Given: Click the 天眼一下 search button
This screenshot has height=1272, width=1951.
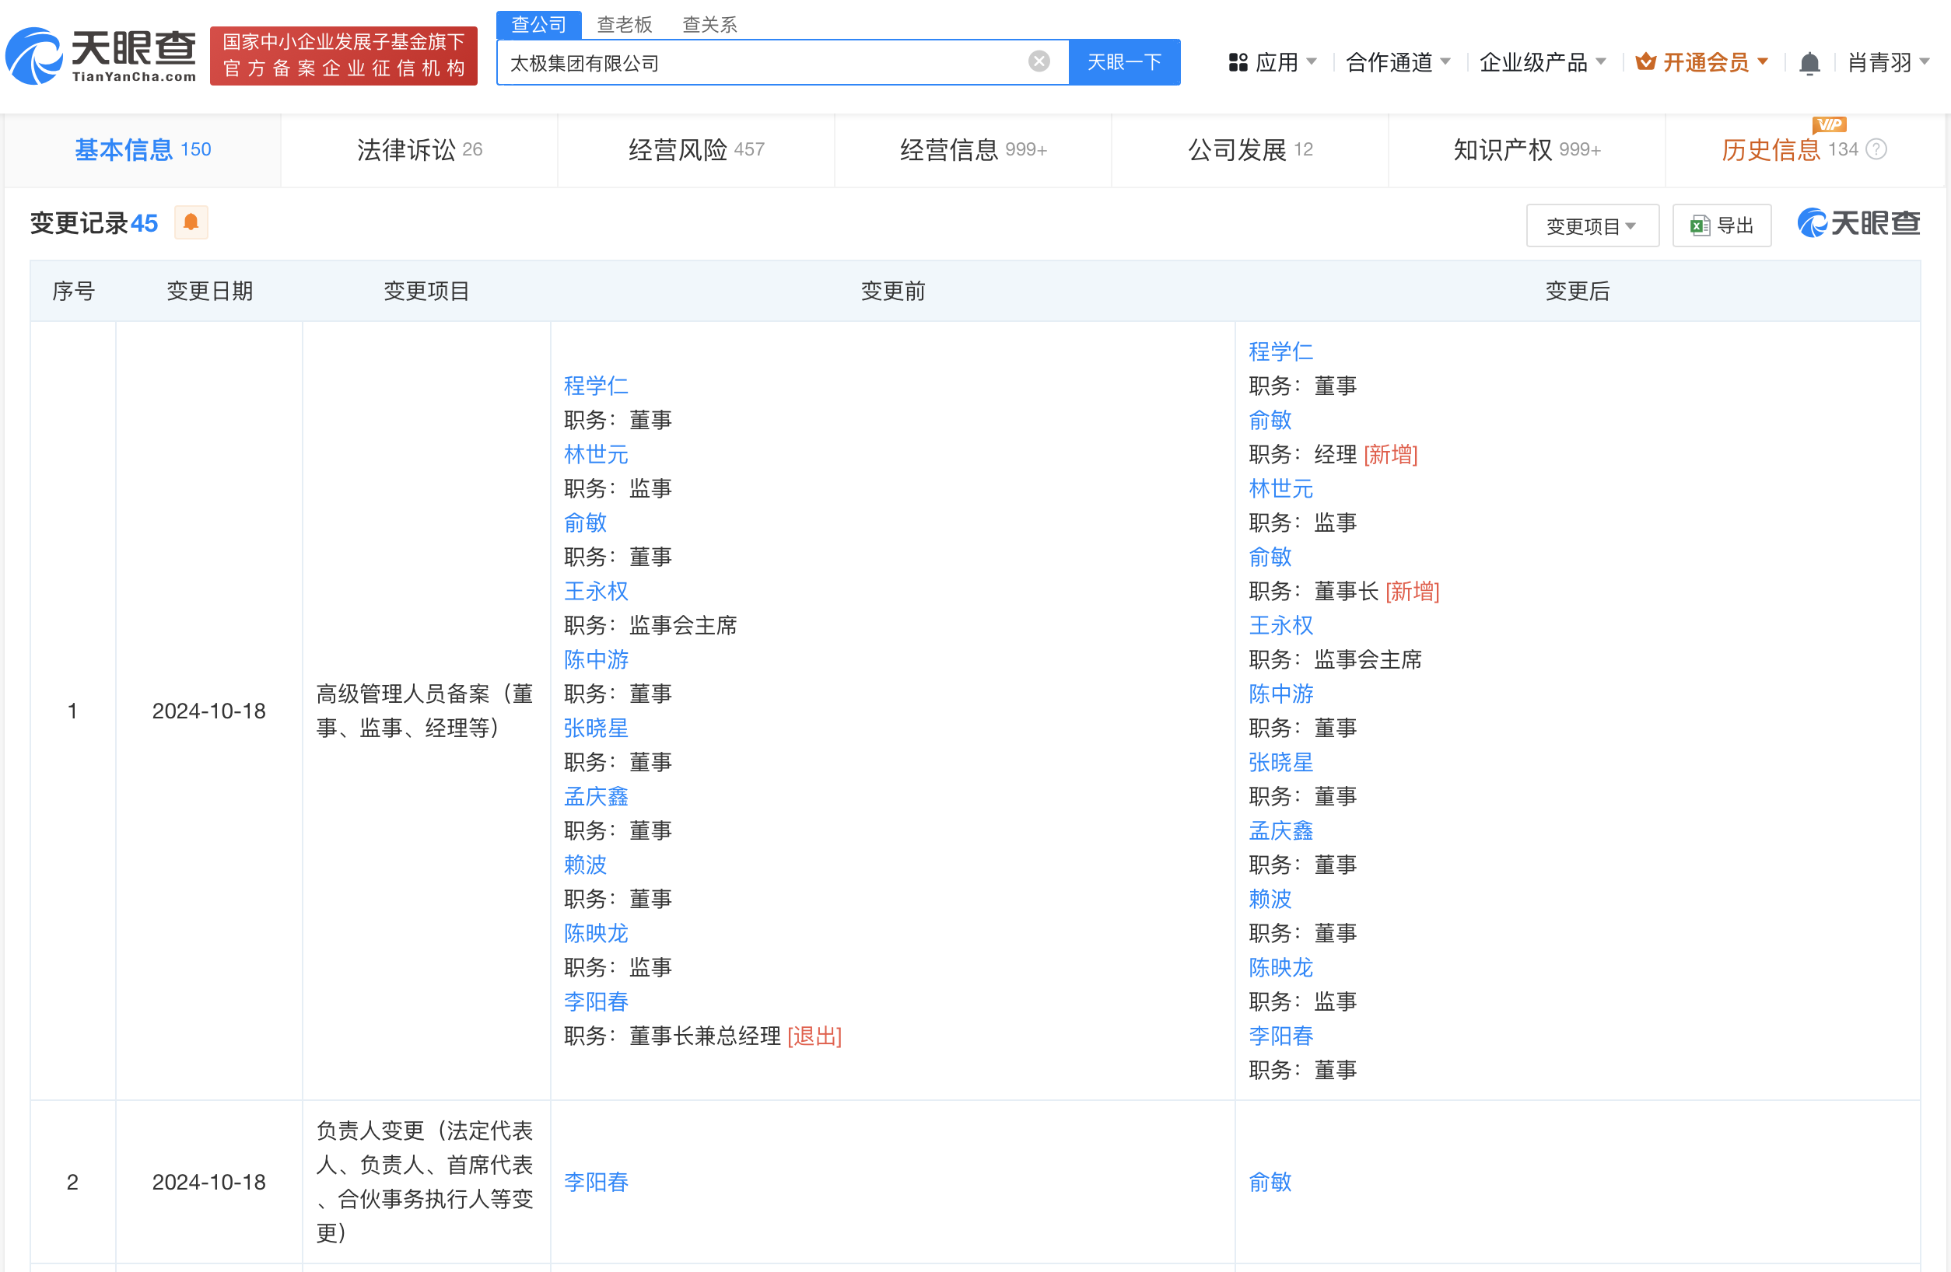Looking at the screenshot, I should point(1124,62).
